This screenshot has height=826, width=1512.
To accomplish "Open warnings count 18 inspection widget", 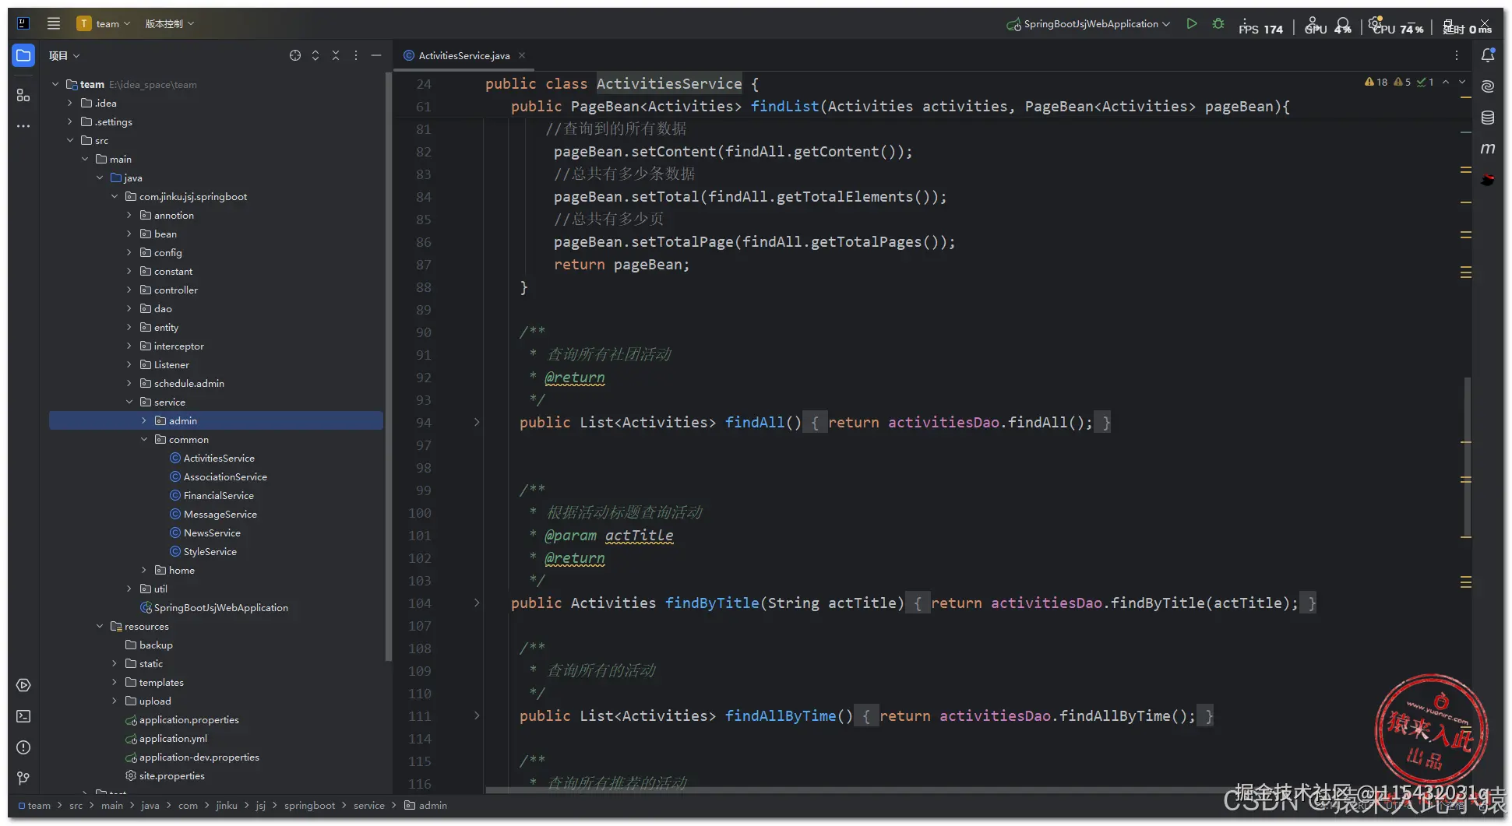I will click(1376, 82).
